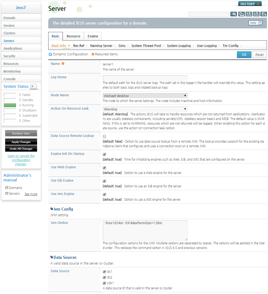Switch to the Basic tab
The height and width of the screenshot is (294, 268).
55,36
